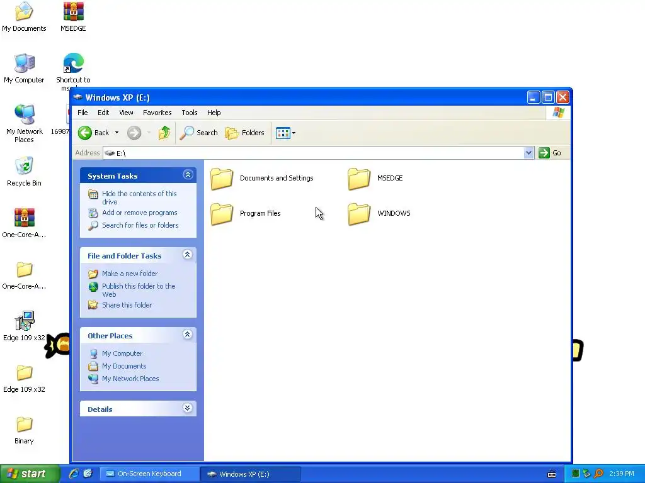Select My Documents desktop icon
645x483 pixels.
point(24,16)
